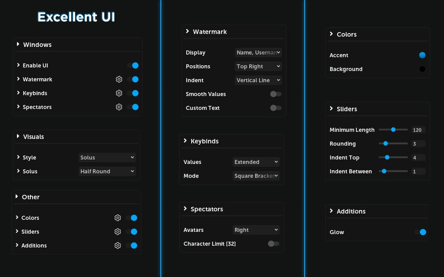The image size is (444, 277).
Task: Click the Minimum Length slider handle
Action: tap(394, 130)
